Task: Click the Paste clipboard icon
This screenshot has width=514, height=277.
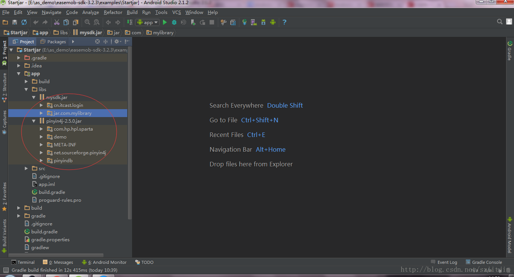Action: 76,22
